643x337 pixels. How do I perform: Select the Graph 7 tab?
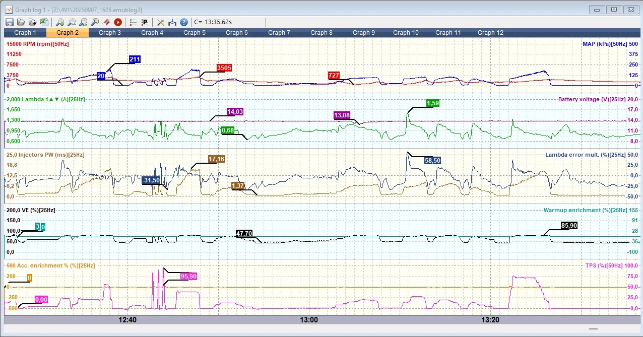(279, 32)
